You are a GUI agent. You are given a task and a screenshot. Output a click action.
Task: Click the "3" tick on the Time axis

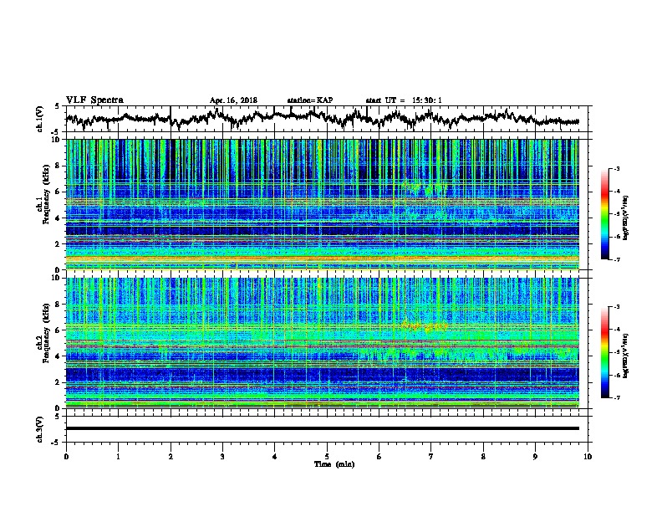pyautogui.click(x=222, y=457)
